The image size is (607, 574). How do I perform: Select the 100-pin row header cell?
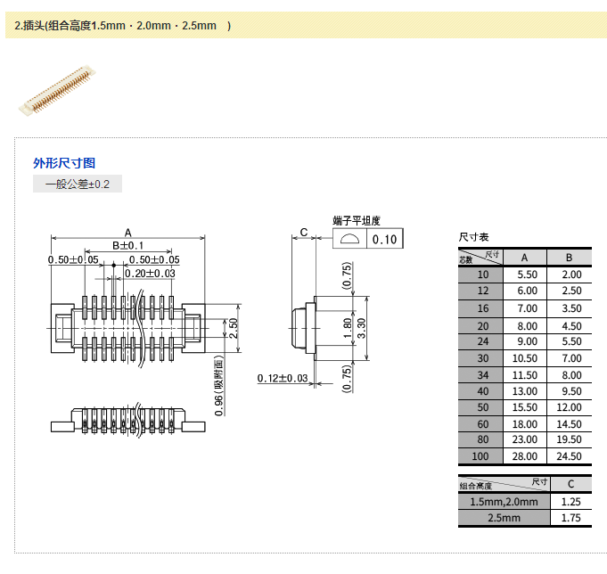click(x=481, y=456)
